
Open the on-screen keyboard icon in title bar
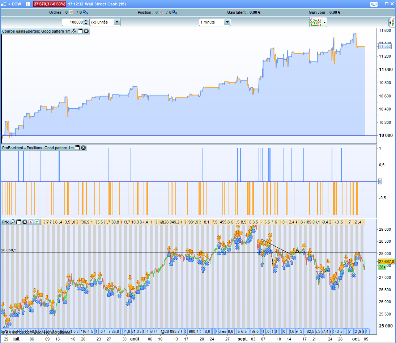click(374, 4)
